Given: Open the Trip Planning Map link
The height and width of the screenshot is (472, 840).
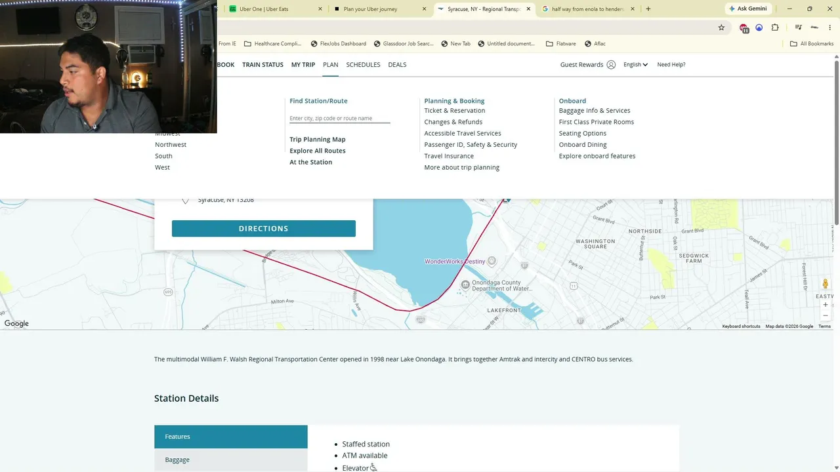Looking at the screenshot, I should 317,140.
